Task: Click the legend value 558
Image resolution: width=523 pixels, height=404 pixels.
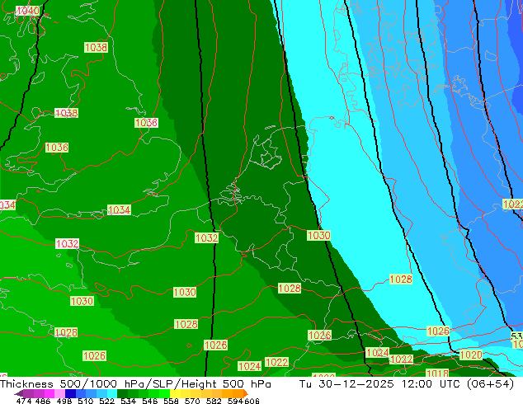Action: pyautogui.click(x=171, y=401)
